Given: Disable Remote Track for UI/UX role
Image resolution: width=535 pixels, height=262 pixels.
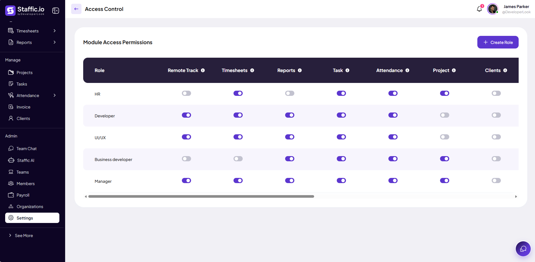Looking at the screenshot, I should pyautogui.click(x=186, y=137).
